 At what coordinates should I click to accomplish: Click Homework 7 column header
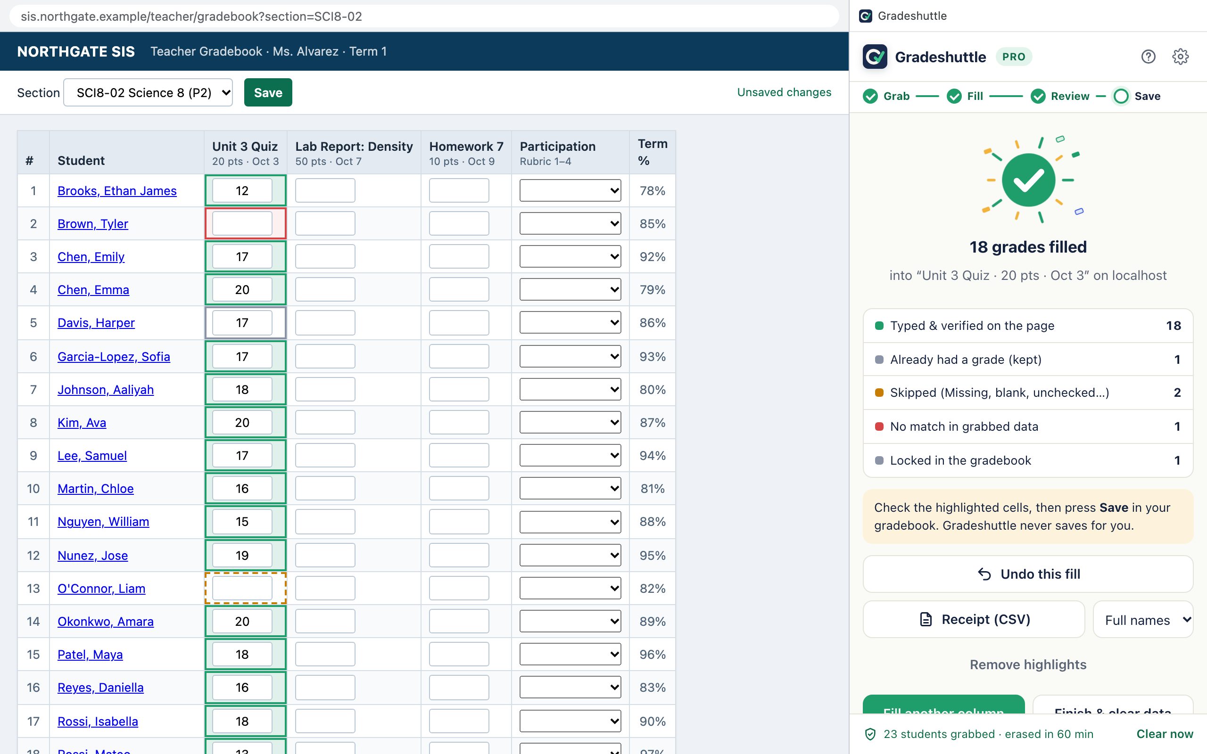[466, 153]
